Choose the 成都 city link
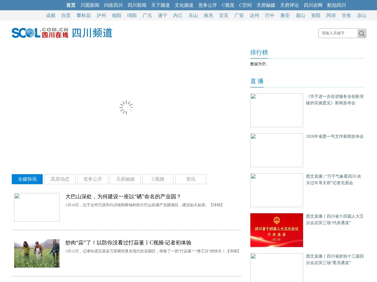Image resolution: width=377 pixels, height=282 pixels. click(51, 16)
